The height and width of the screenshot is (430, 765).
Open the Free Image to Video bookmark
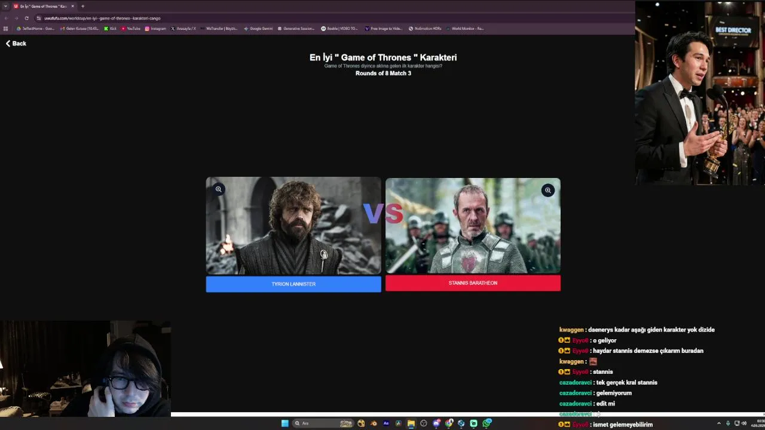coord(384,29)
